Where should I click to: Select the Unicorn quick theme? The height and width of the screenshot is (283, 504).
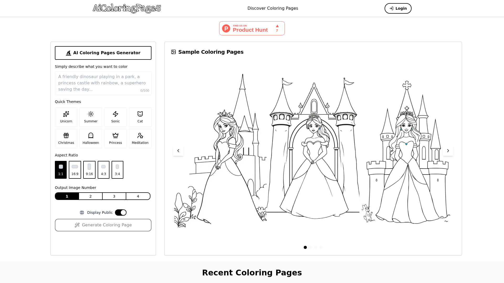click(66, 117)
